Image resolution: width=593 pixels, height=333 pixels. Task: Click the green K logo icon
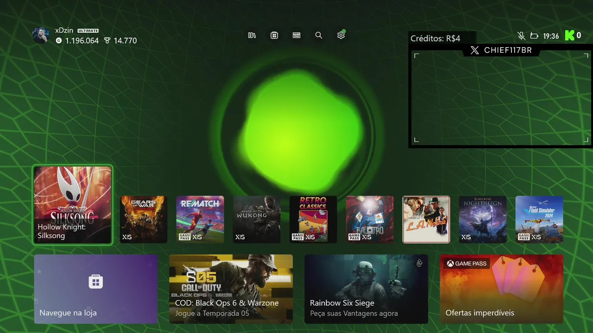click(569, 36)
